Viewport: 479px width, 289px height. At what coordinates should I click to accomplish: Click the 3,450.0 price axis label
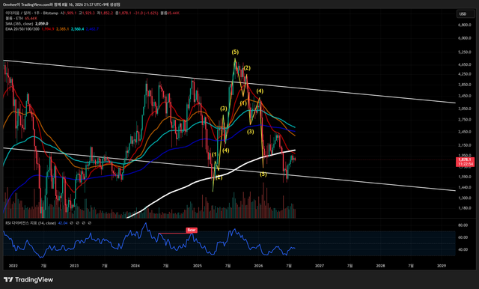pos(464,96)
